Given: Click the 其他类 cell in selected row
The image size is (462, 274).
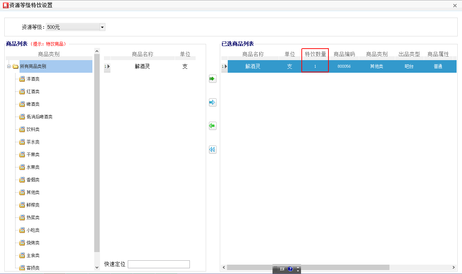Looking at the screenshot, I should [376, 66].
